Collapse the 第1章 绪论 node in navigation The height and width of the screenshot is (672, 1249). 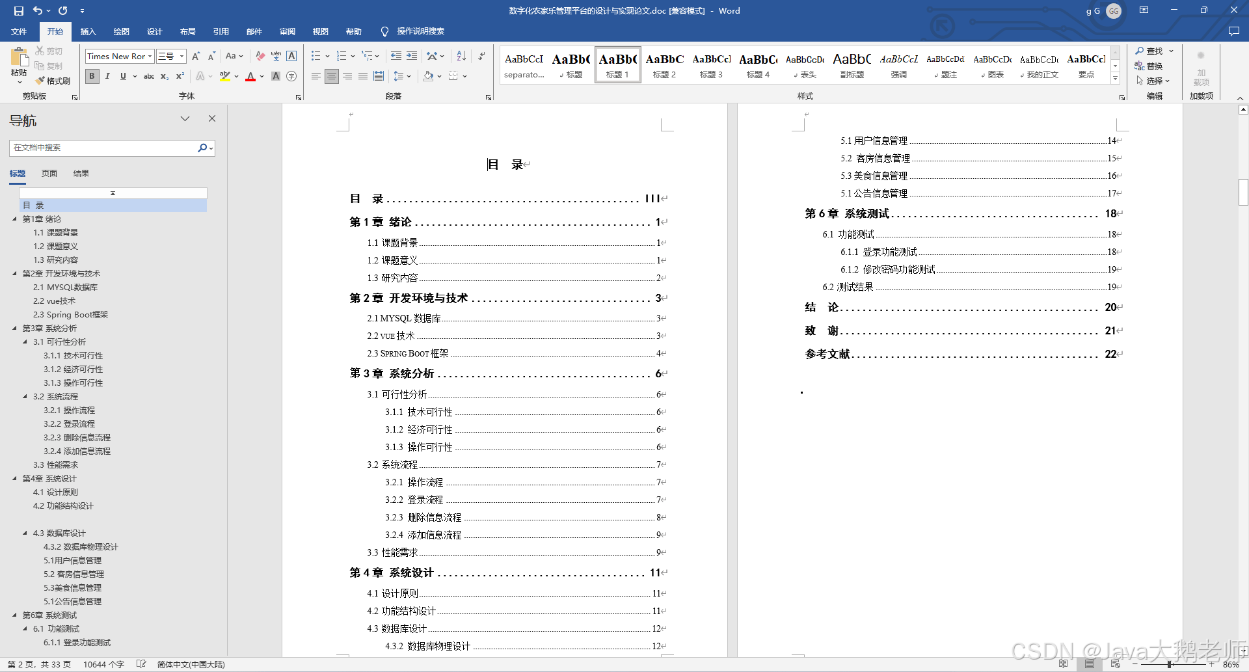tap(14, 219)
